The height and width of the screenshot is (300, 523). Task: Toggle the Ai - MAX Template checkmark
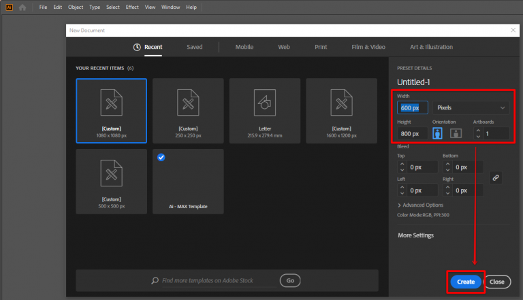[x=161, y=157]
